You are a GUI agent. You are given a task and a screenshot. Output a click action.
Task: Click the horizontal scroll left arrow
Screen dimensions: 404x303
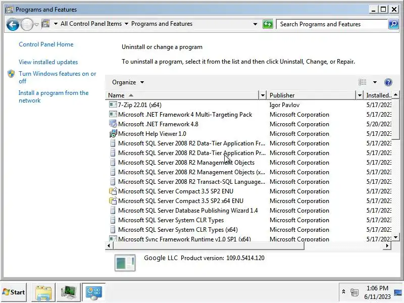pos(109,246)
